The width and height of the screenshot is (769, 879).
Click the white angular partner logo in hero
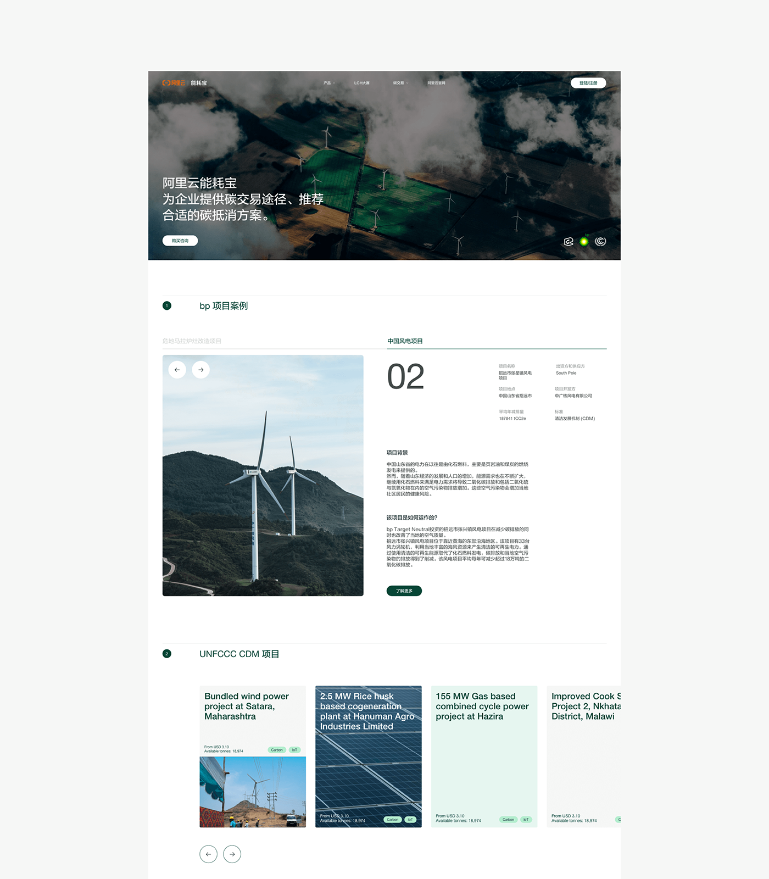click(569, 241)
